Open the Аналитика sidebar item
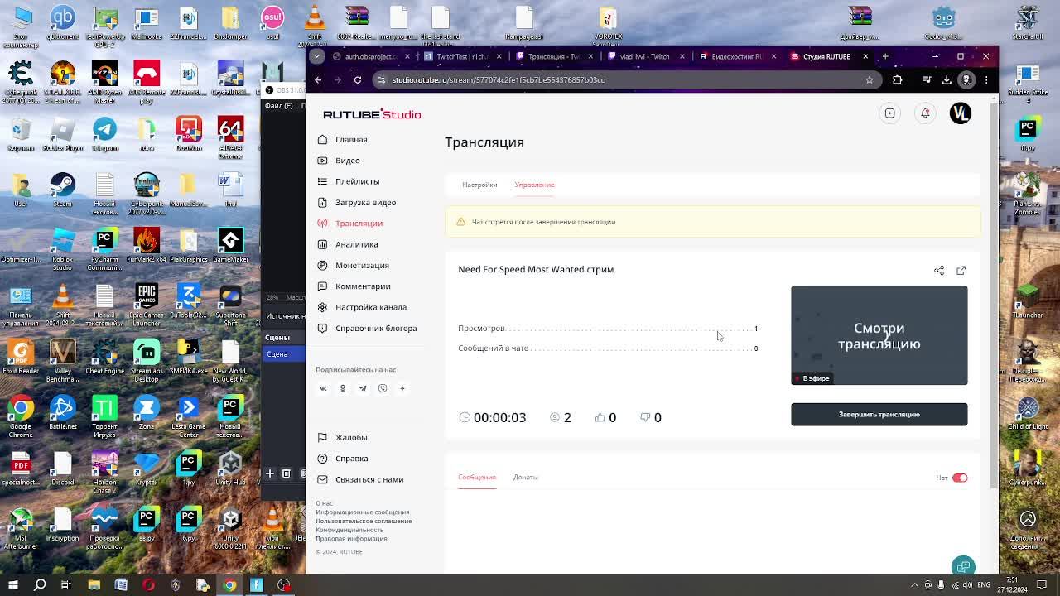1060x596 pixels. coord(356,244)
